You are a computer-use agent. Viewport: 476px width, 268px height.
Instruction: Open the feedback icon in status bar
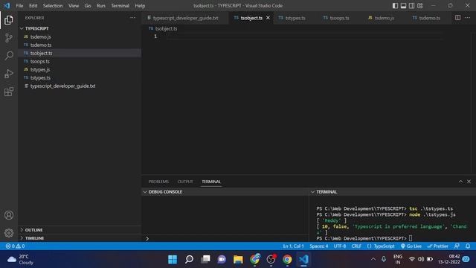tap(457, 246)
